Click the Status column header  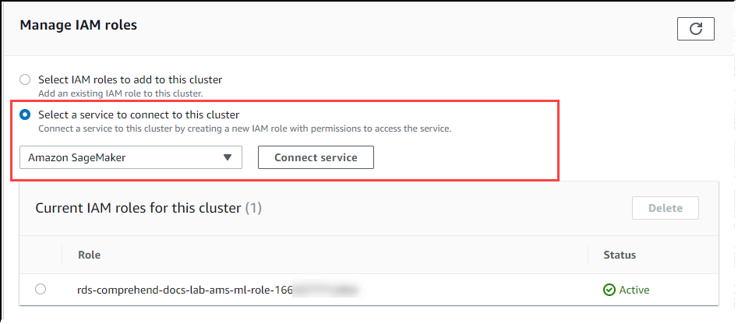(620, 255)
